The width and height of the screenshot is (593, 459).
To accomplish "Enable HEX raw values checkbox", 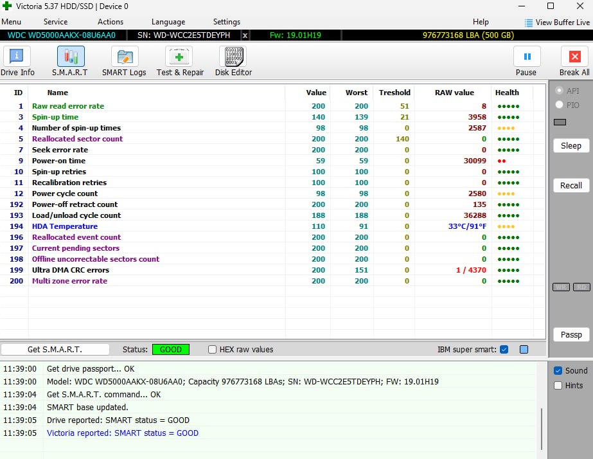I will pyautogui.click(x=213, y=350).
